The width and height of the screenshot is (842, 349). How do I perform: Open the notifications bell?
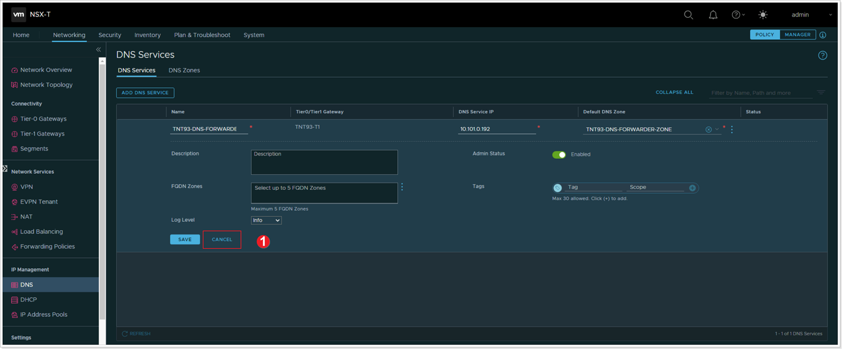coord(713,15)
